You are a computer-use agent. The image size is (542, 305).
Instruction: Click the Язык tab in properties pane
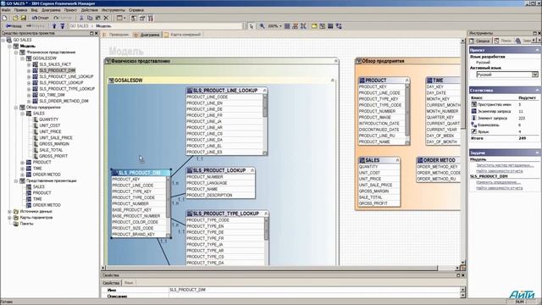tap(129, 283)
